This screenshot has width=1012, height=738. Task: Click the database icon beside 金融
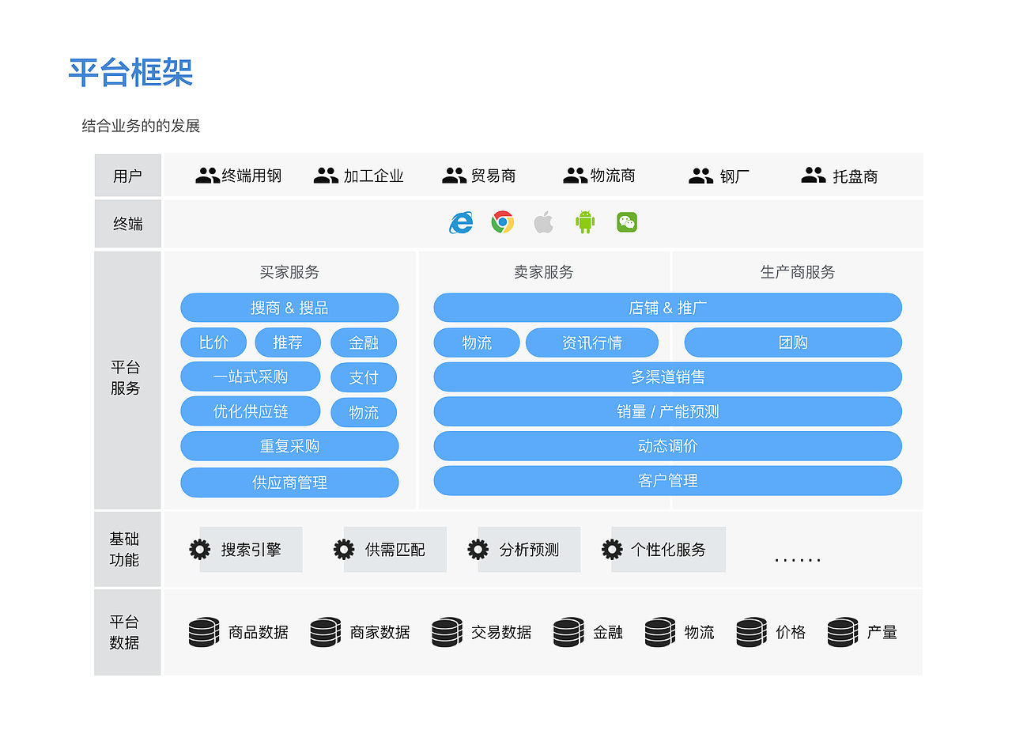[569, 632]
